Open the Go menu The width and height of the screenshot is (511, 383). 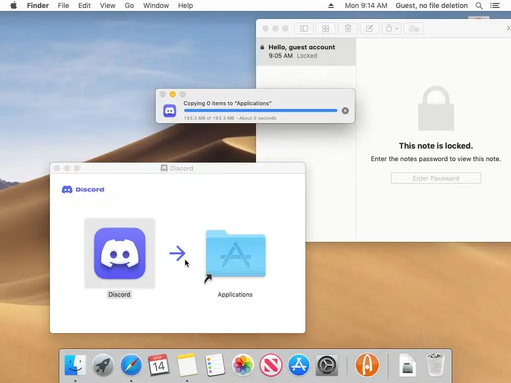pos(129,5)
